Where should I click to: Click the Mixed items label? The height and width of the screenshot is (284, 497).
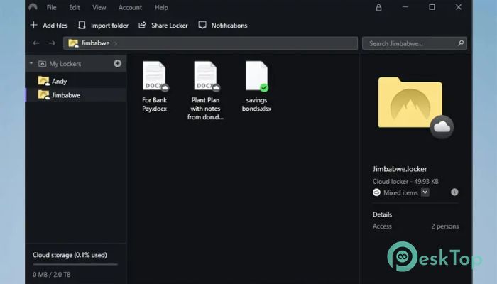pyautogui.click(x=400, y=192)
